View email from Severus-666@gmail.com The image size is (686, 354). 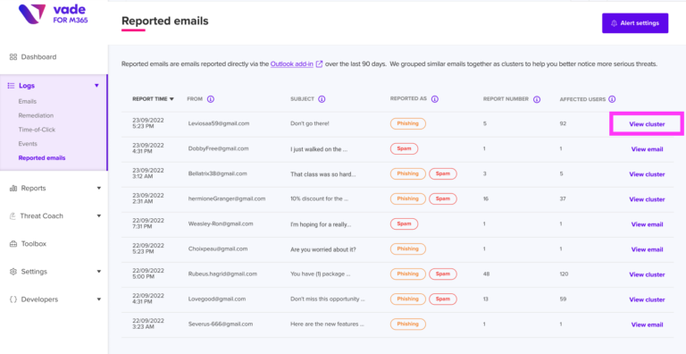(x=647, y=324)
